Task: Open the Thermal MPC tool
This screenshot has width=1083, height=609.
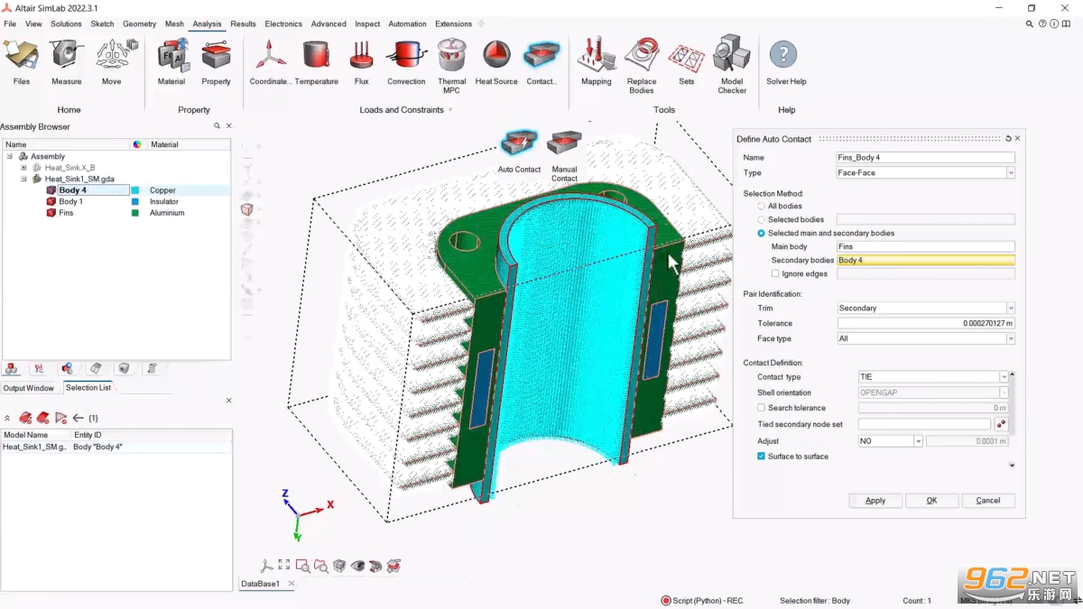Action: tap(451, 66)
